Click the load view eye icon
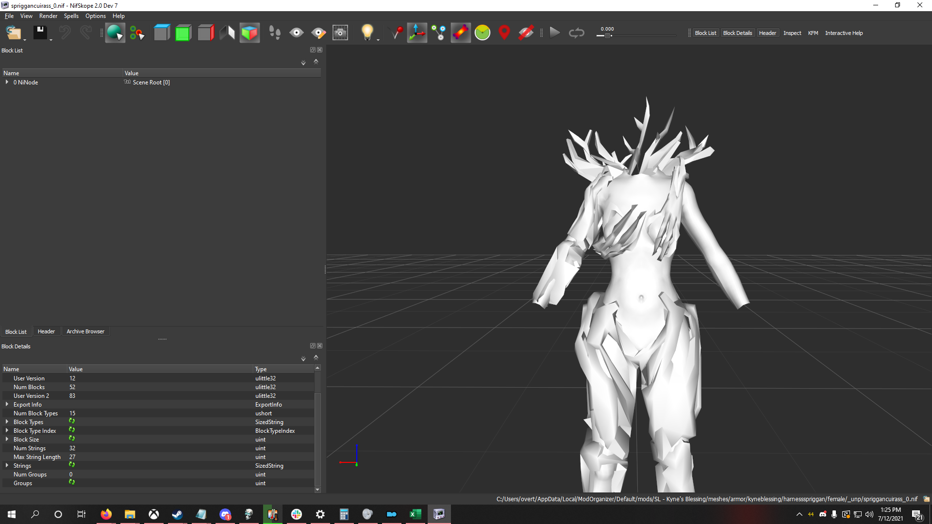 (296, 33)
